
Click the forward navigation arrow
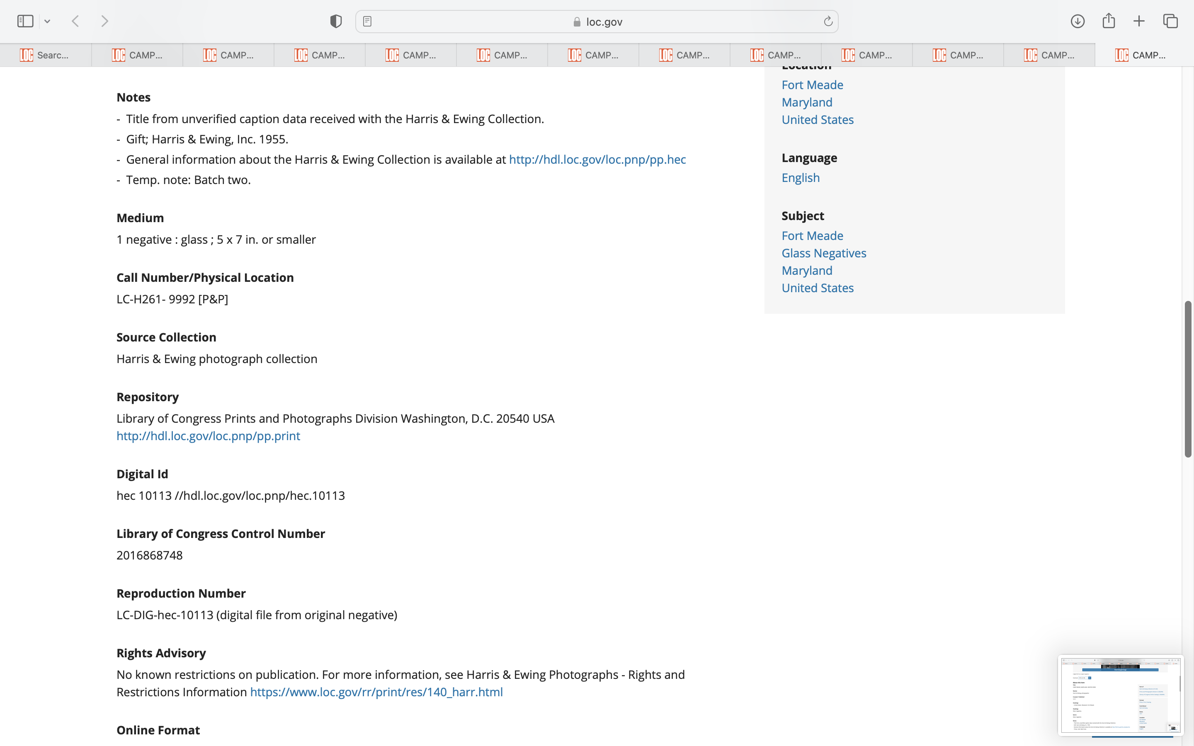(x=104, y=21)
